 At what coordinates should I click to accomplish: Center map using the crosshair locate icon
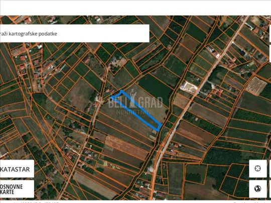[257, 168]
